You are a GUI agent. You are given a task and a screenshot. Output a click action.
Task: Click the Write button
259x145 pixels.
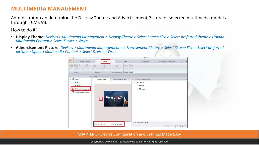(x=168, y=127)
